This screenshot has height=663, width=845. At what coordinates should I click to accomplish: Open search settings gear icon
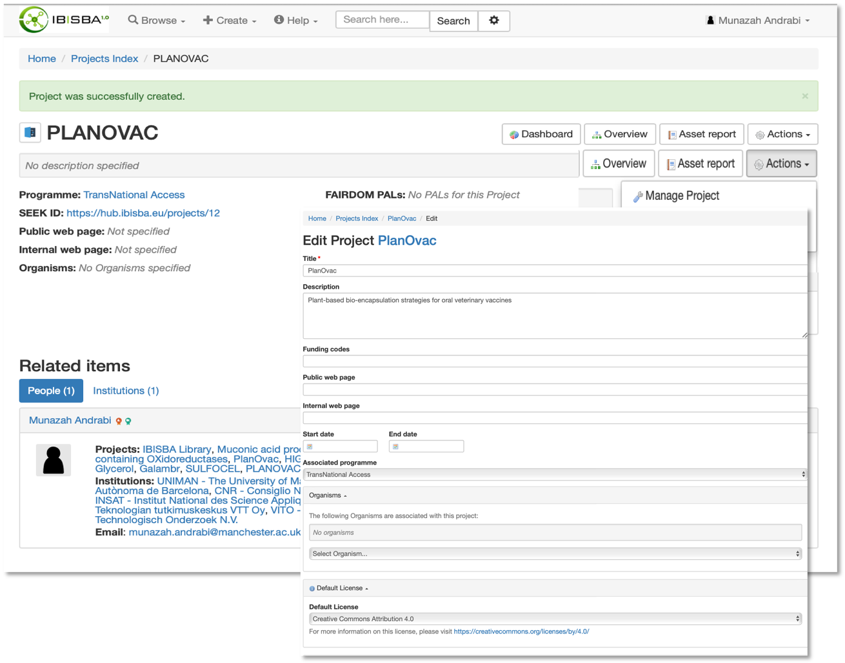[x=494, y=21]
